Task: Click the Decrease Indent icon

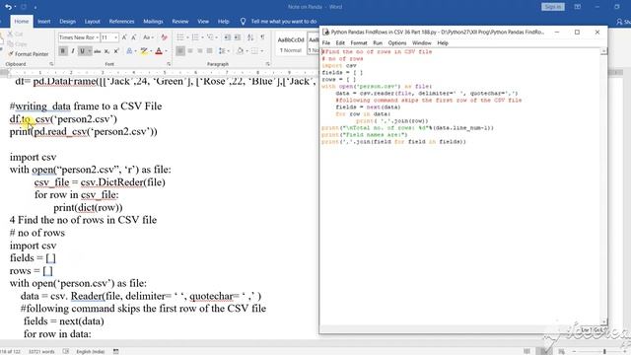Action: (x=228, y=37)
